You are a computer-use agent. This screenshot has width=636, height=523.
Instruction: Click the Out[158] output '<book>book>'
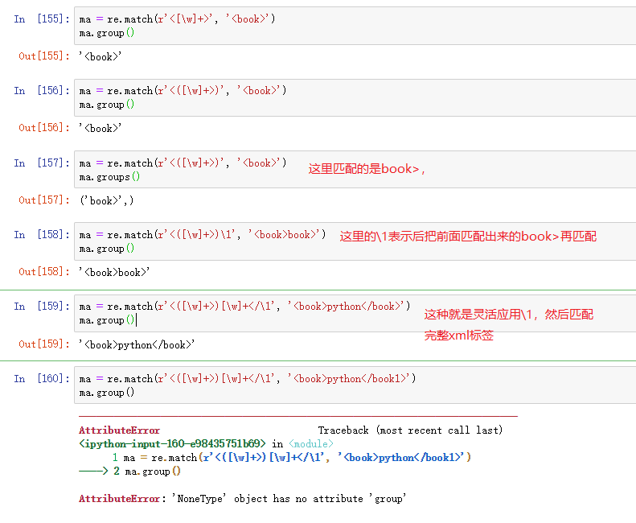(114, 272)
